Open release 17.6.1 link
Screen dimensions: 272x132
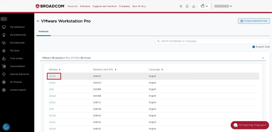coord(52,83)
